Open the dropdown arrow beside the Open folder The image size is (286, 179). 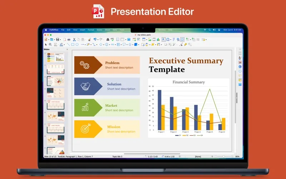[55, 40]
